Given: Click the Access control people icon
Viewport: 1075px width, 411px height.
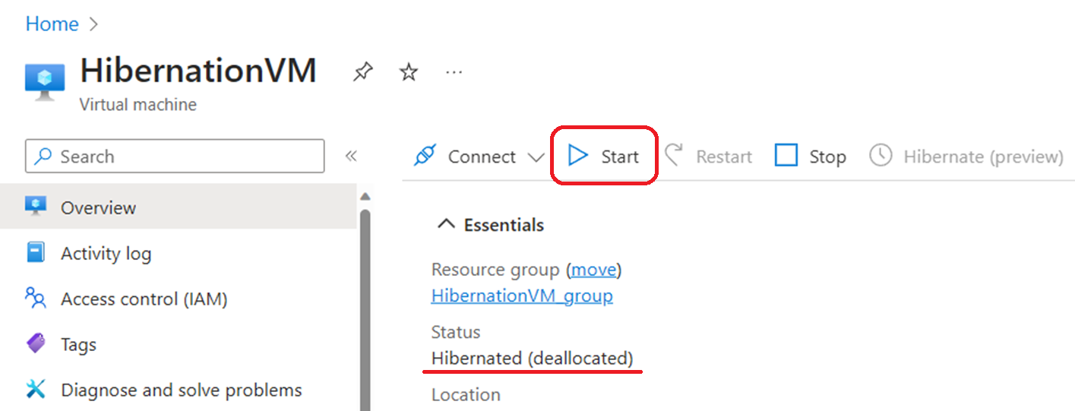Looking at the screenshot, I should point(36,298).
